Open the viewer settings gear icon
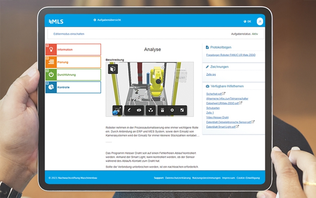 click(172, 110)
